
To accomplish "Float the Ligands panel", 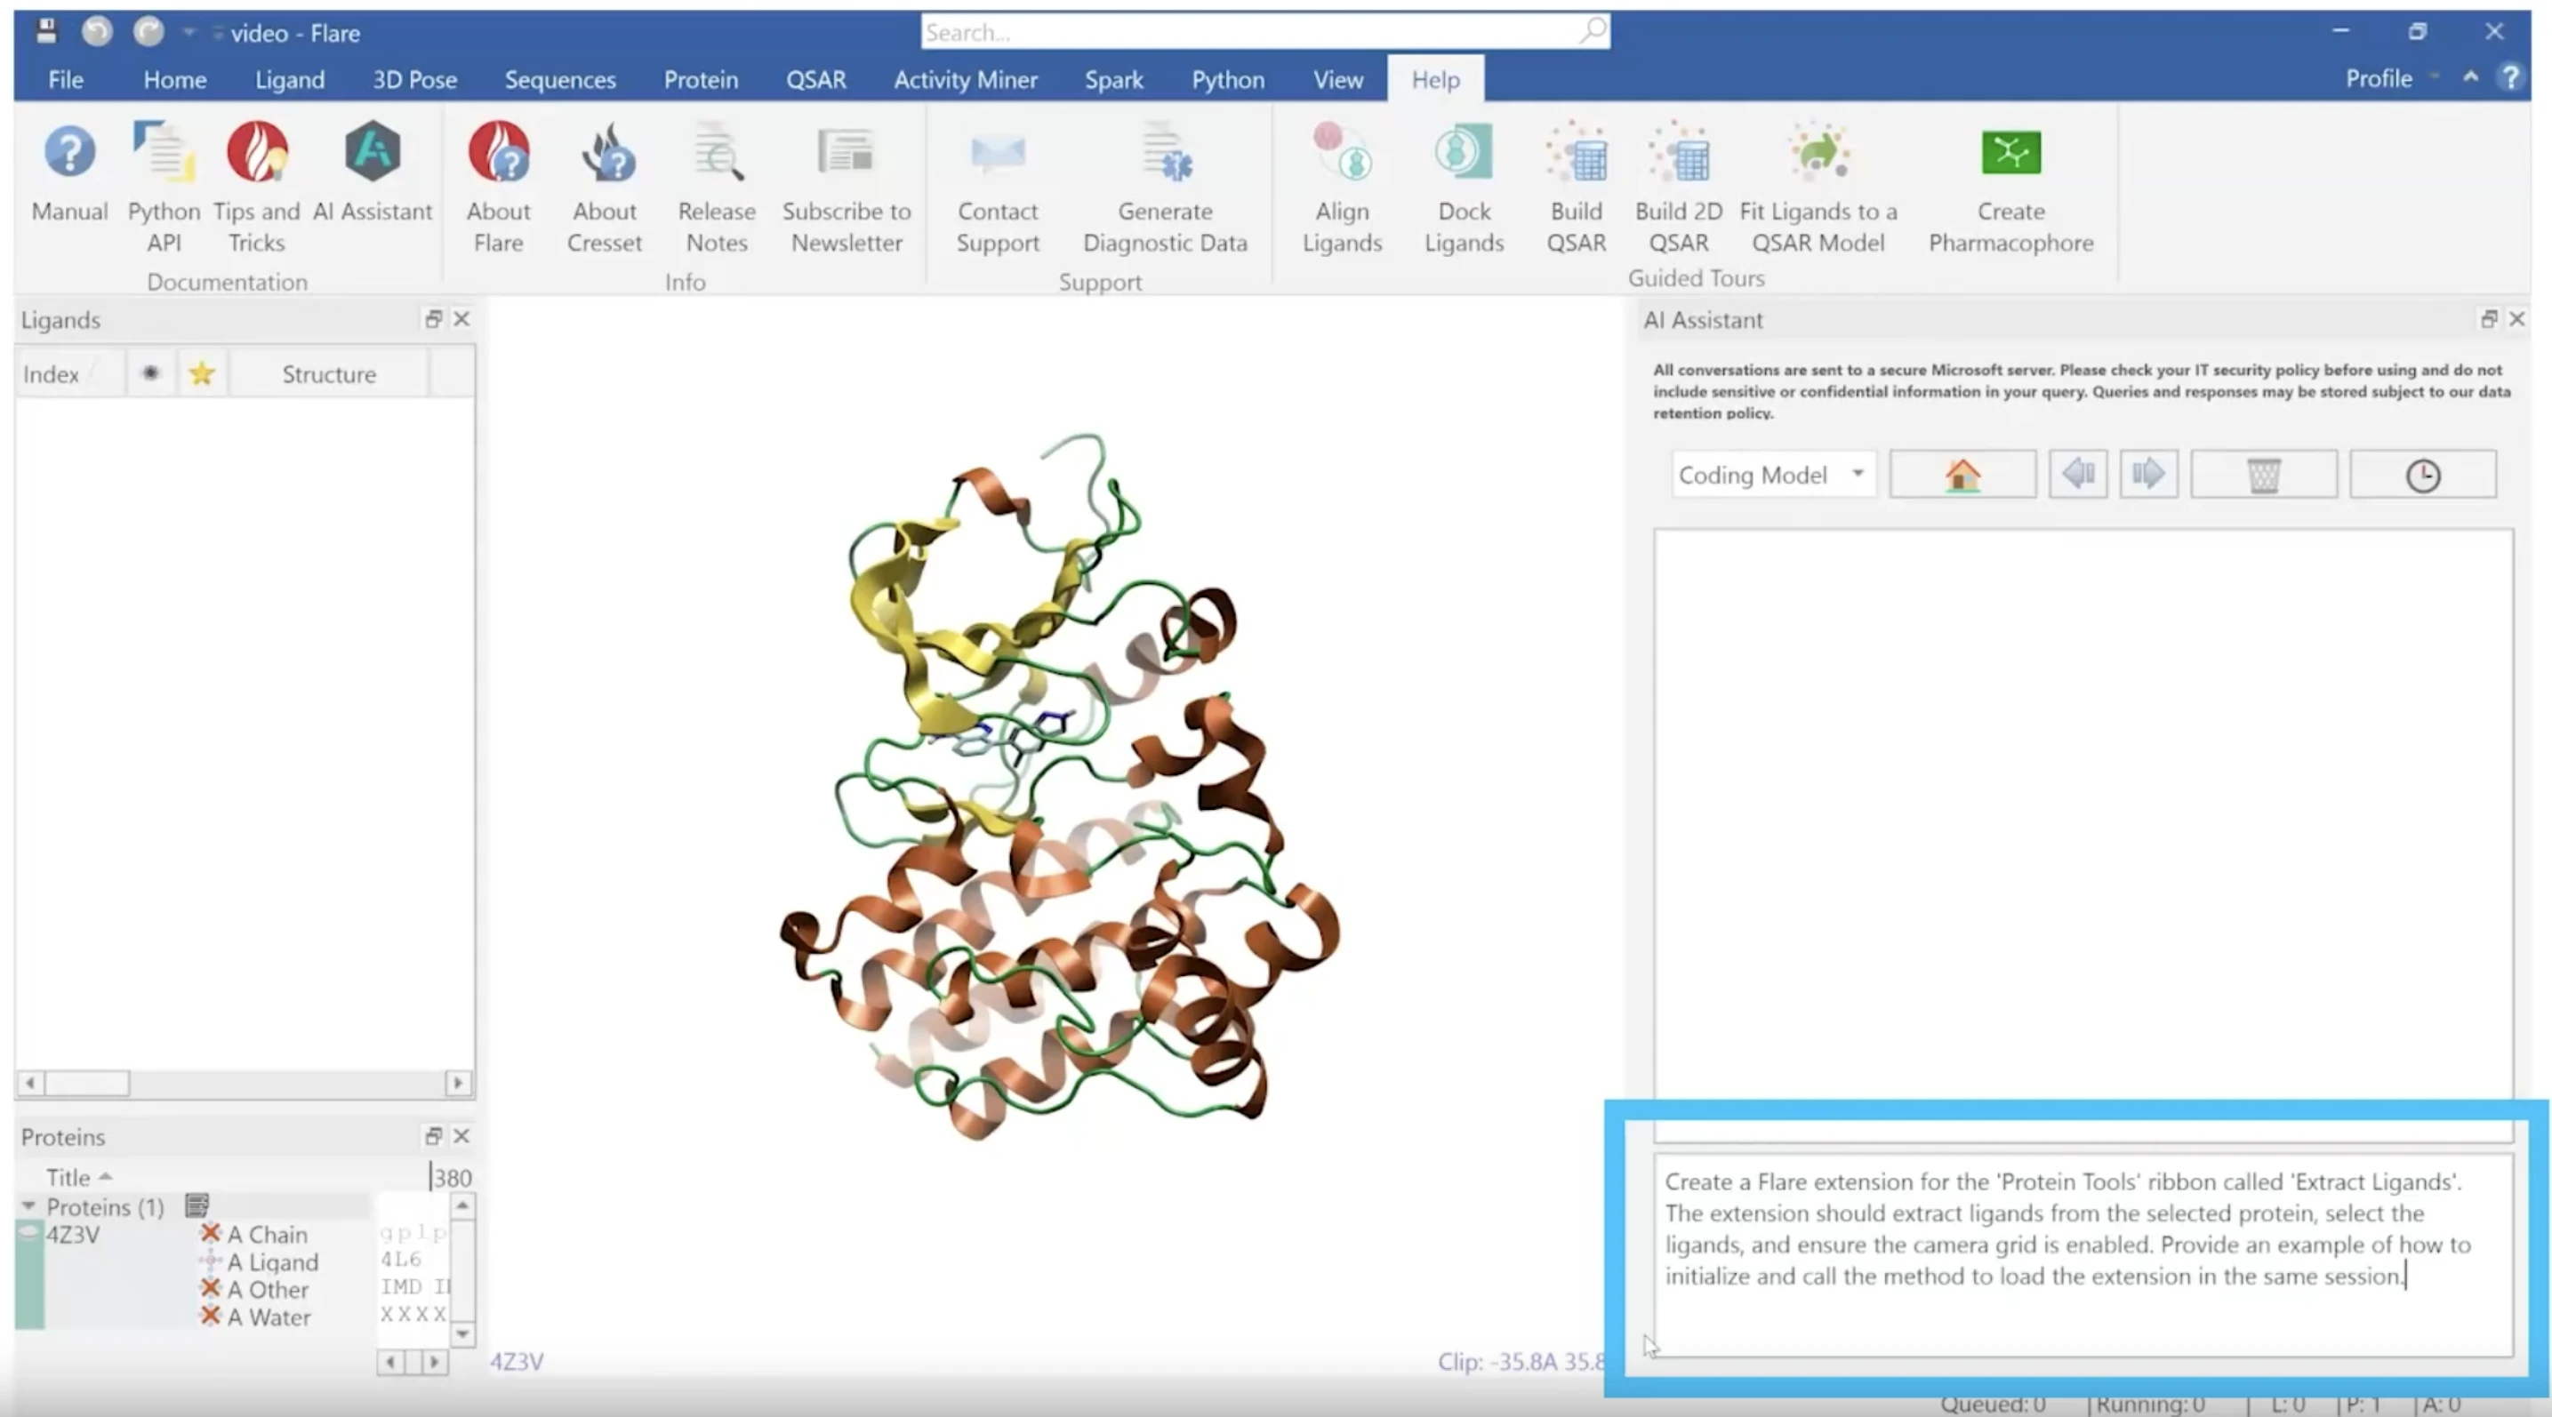I will click(x=433, y=319).
